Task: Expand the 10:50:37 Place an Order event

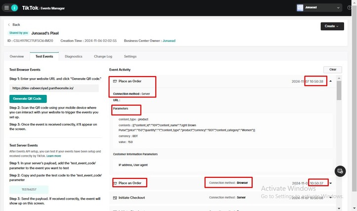Action: coord(331,183)
